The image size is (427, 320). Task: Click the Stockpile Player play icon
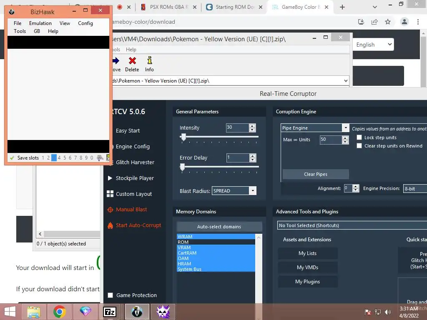[x=110, y=178]
